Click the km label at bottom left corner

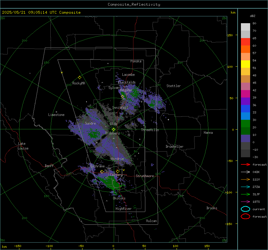click(x=4, y=247)
